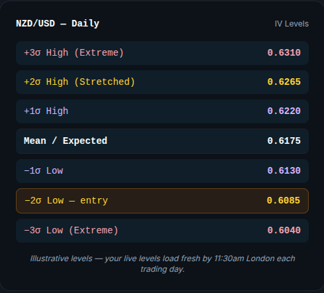324x293 pixels.
Task: Click 'trading day.' at footnote end
Action: point(162,269)
